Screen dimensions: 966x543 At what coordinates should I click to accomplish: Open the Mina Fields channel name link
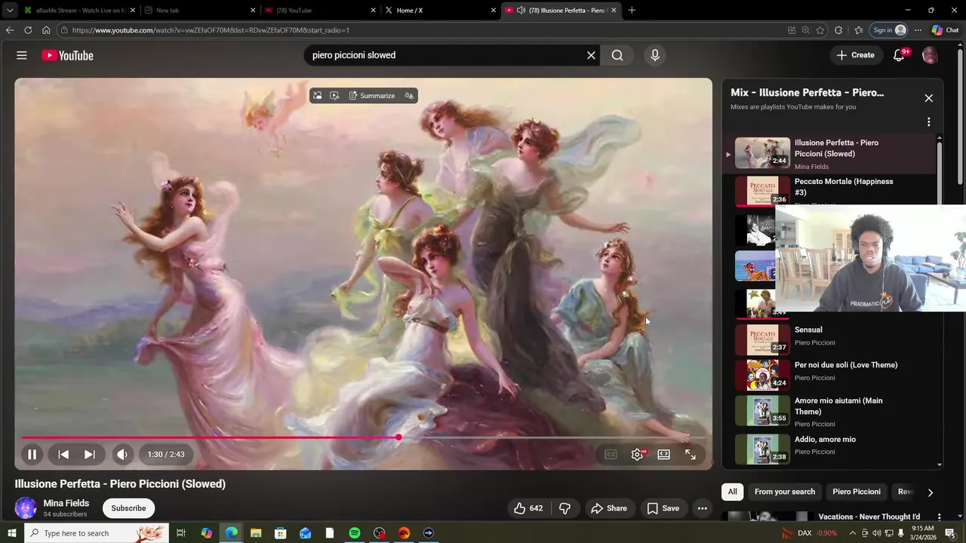click(66, 503)
